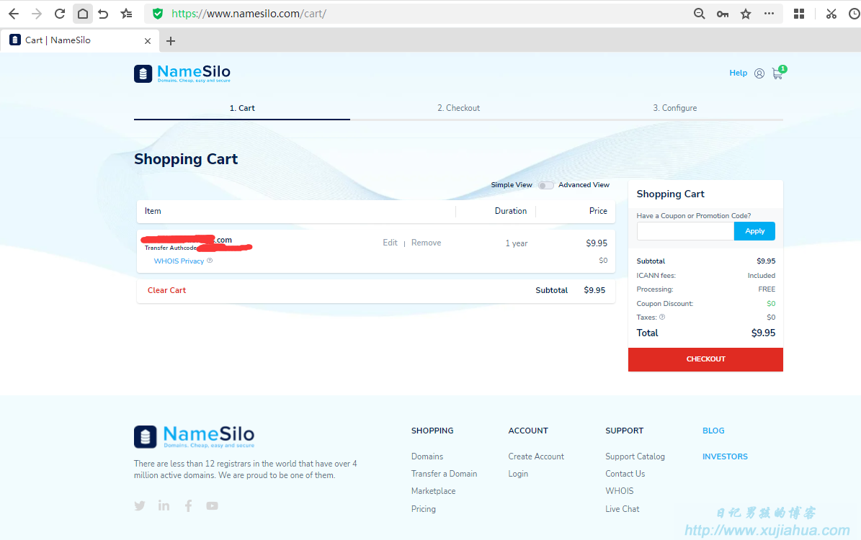
Task: Open the Pricing footer link
Action: (424, 509)
